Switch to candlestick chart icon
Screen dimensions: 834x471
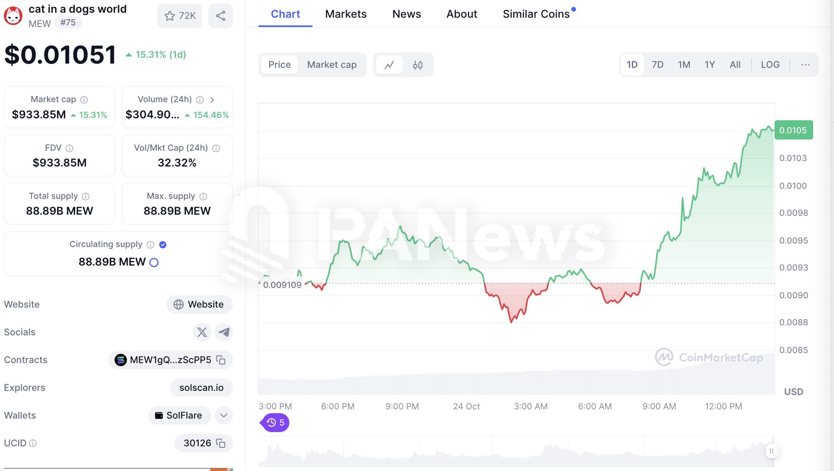(x=418, y=65)
